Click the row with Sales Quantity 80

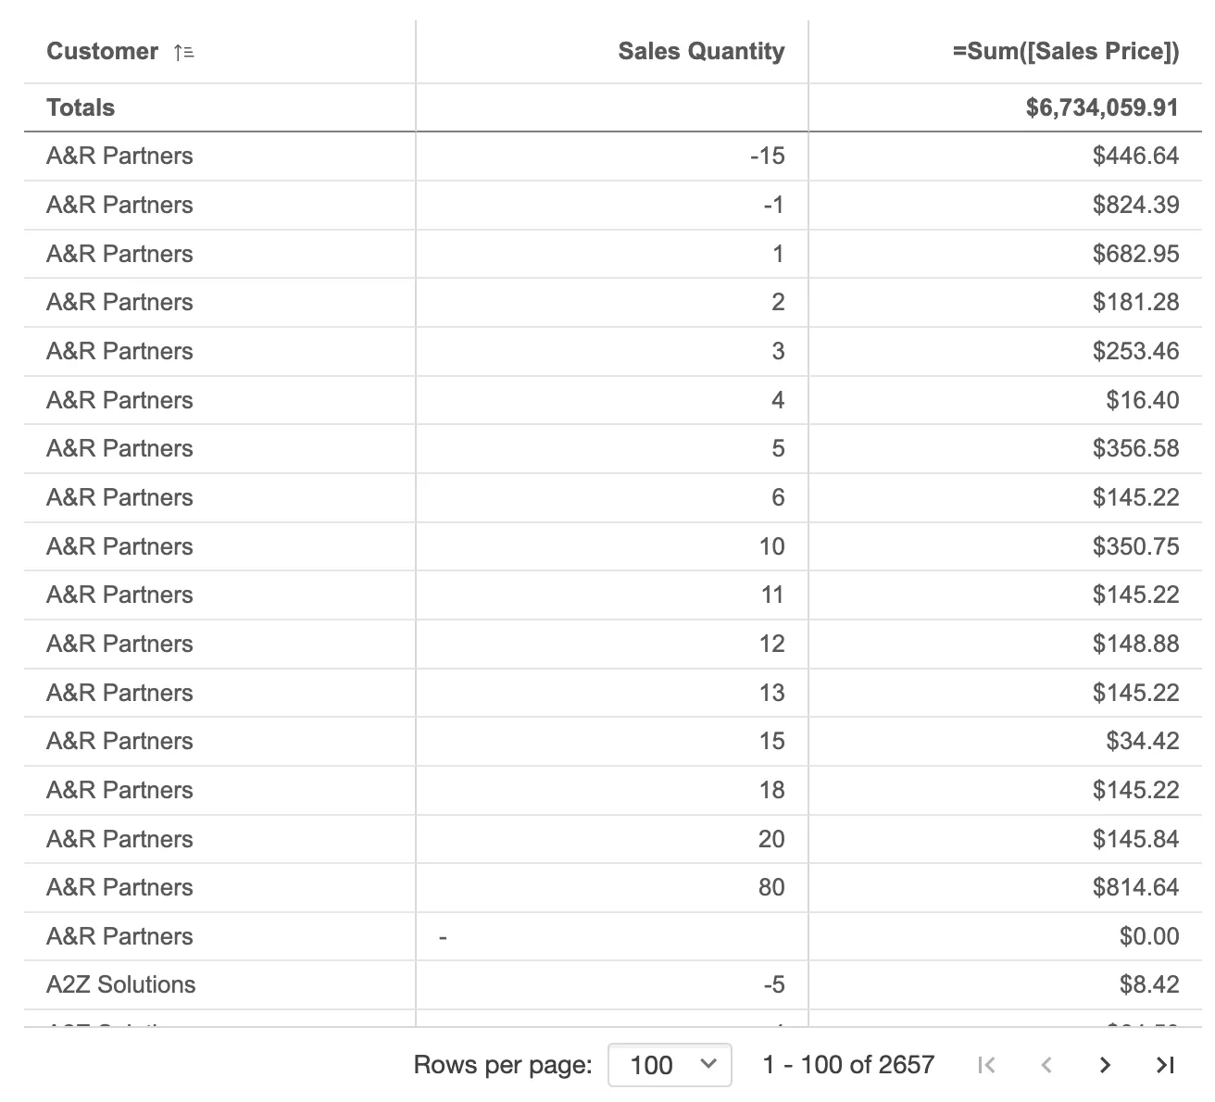[x=770, y=887]
